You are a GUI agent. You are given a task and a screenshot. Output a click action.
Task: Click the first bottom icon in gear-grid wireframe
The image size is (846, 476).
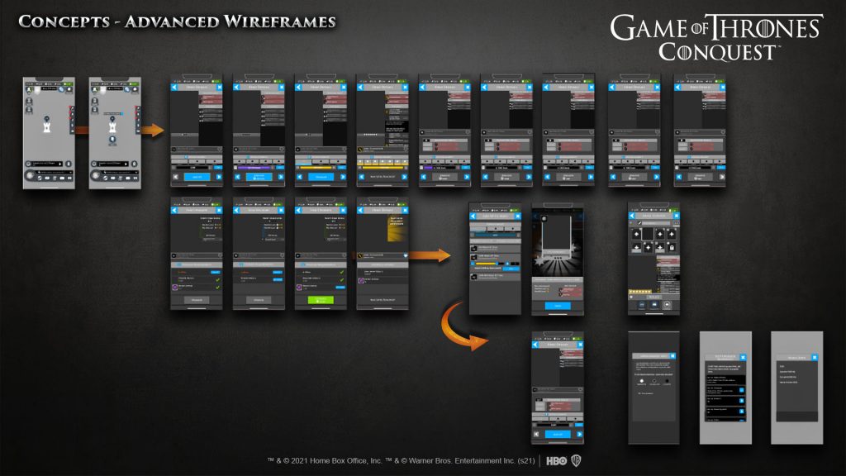[642, 305]
